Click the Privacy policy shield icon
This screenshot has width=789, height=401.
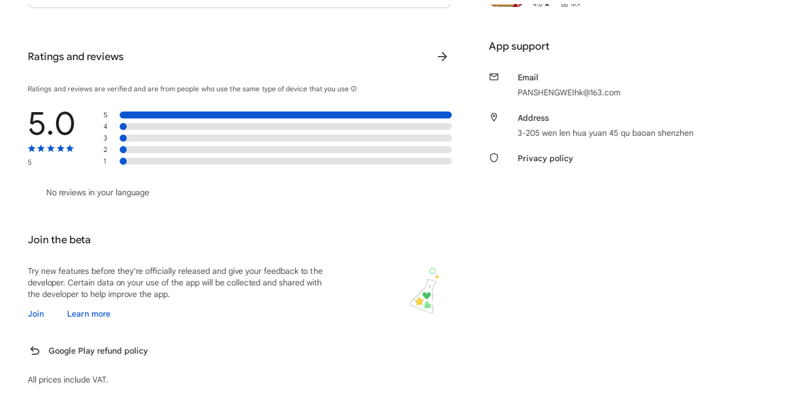(x=494, y=158)
